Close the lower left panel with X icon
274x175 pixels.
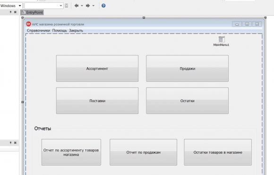tap(15, 143)
